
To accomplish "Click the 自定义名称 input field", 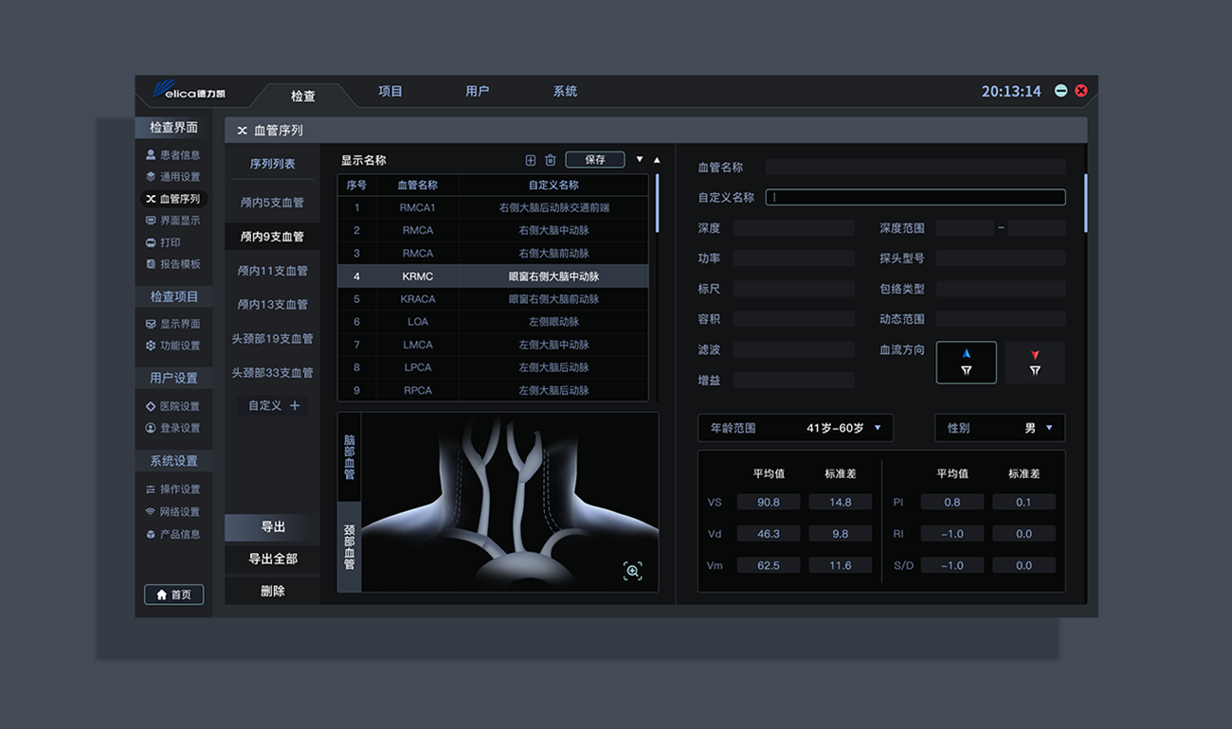I will tap(915, 197).
